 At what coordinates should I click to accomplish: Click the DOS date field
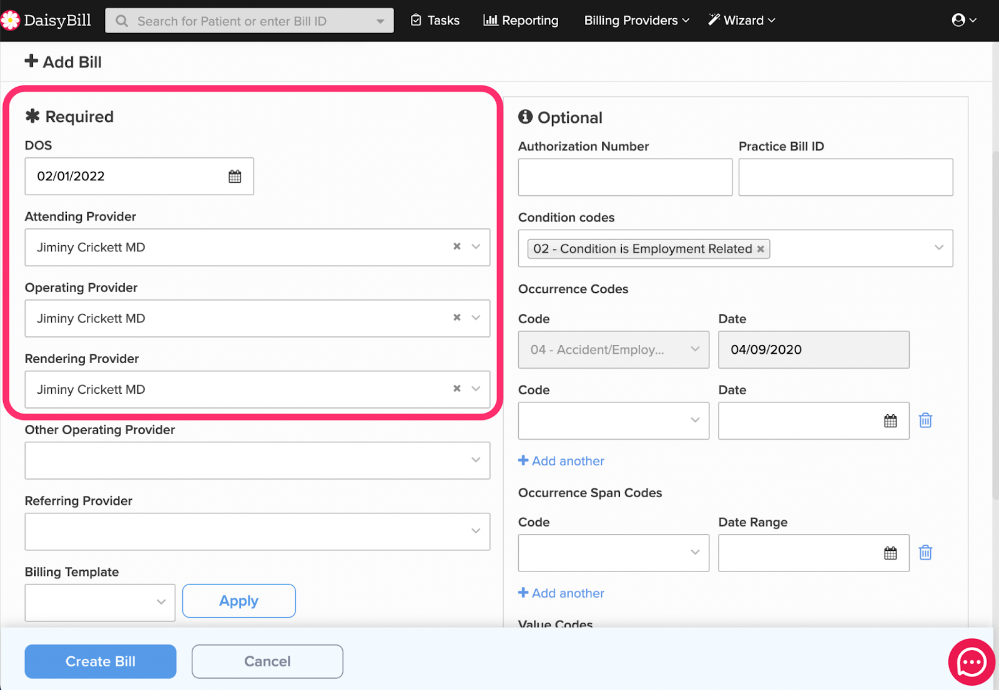point(139,177)
